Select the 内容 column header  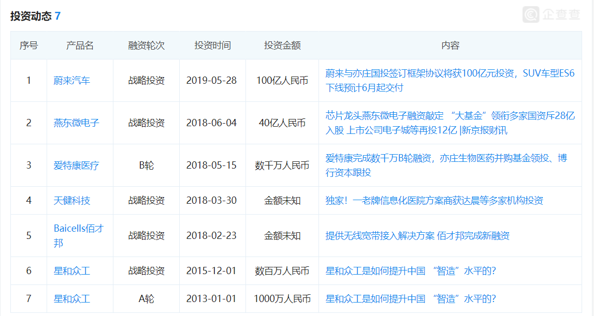(x=450, y=46)
